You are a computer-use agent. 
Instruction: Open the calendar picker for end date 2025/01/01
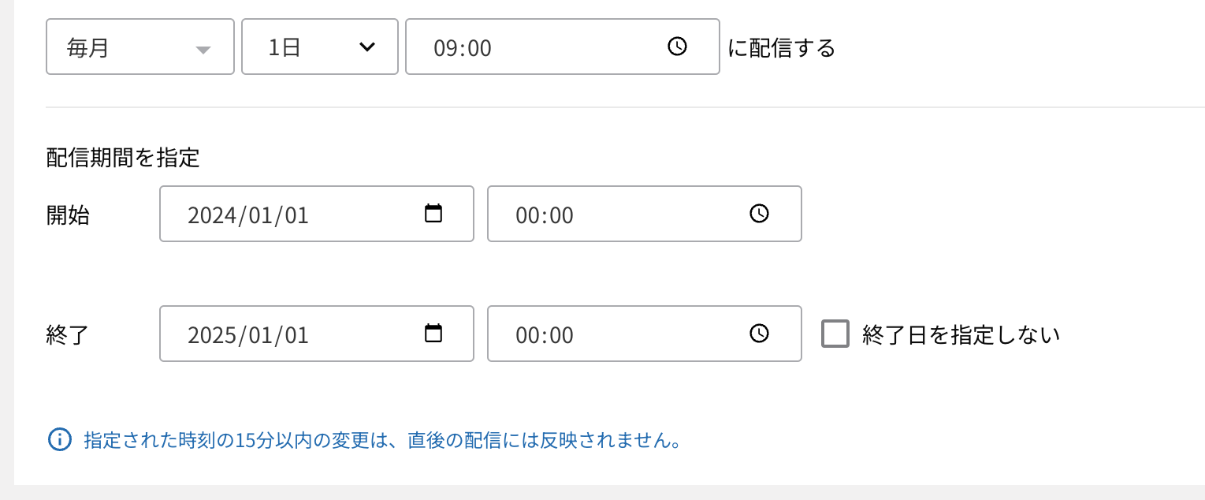pos(433,334)
